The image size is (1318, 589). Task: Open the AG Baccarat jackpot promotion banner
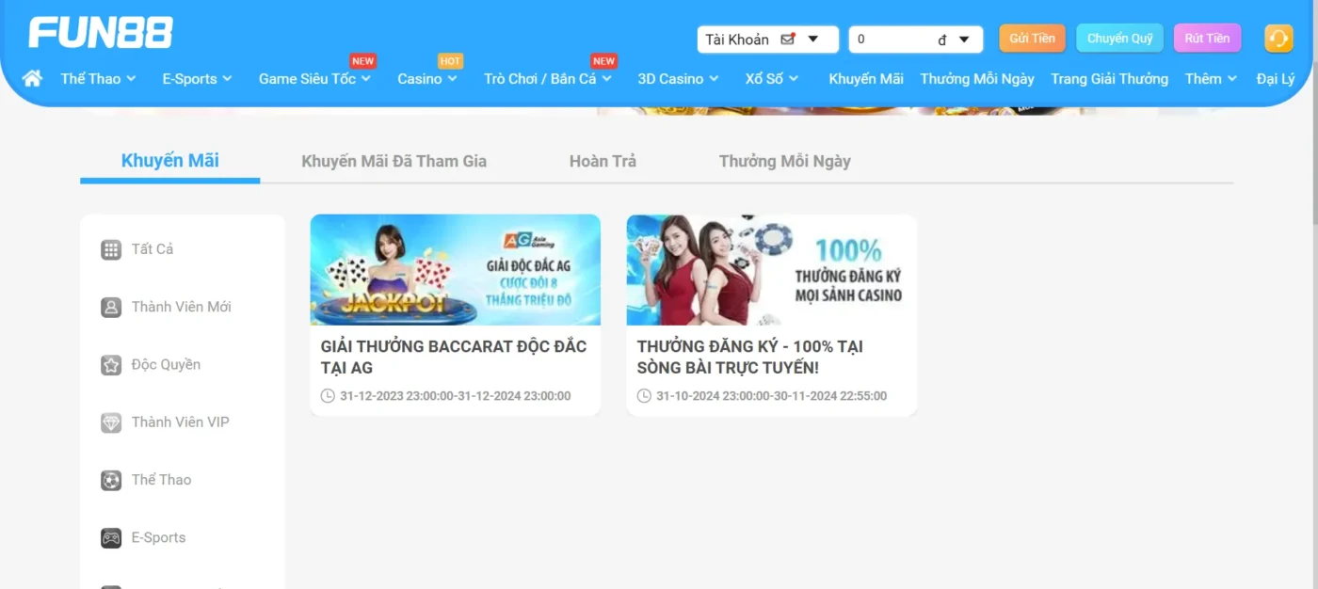[455, 270]
